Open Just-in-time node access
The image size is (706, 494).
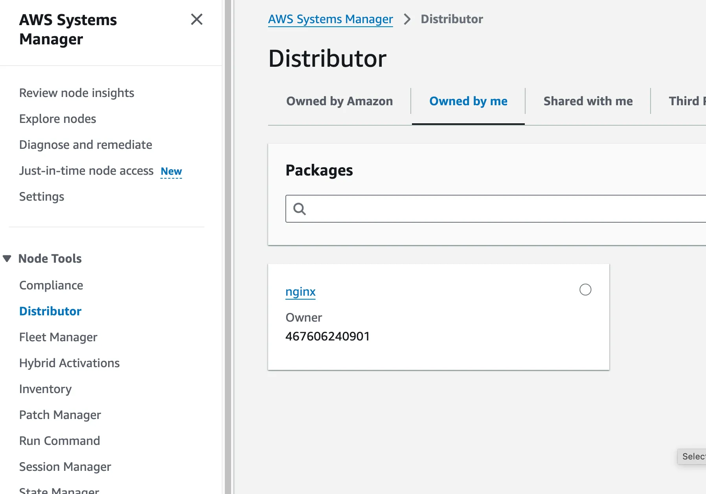(x=86, y=171)
